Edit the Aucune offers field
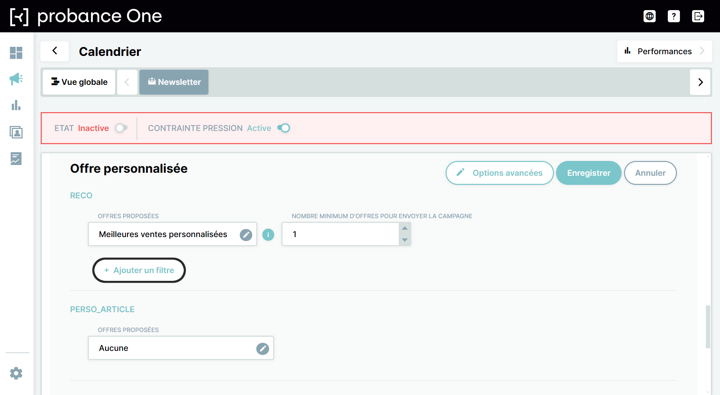 pos(262,349)
